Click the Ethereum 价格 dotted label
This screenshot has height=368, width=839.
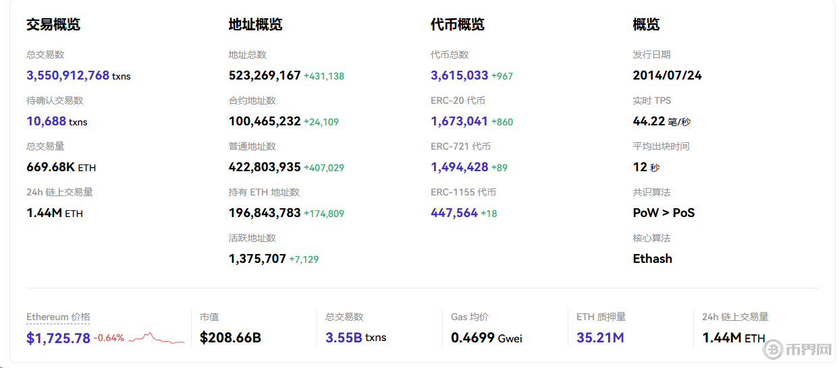(58, 317)
